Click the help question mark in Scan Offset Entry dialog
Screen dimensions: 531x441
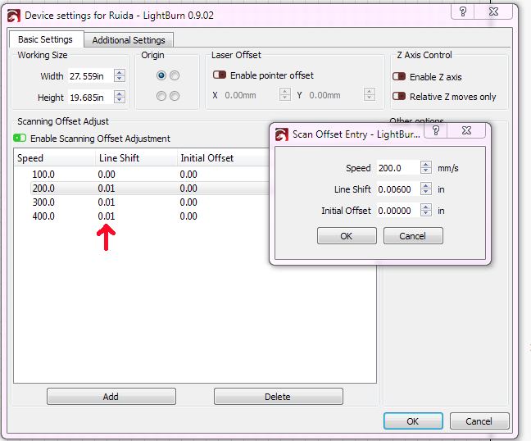point(436,130)
